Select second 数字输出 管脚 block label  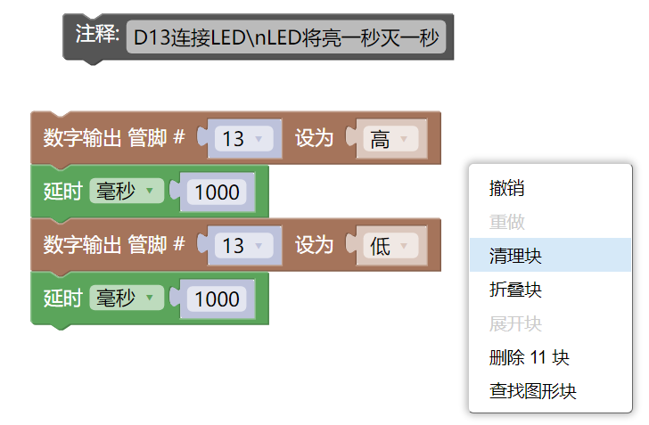113,245
